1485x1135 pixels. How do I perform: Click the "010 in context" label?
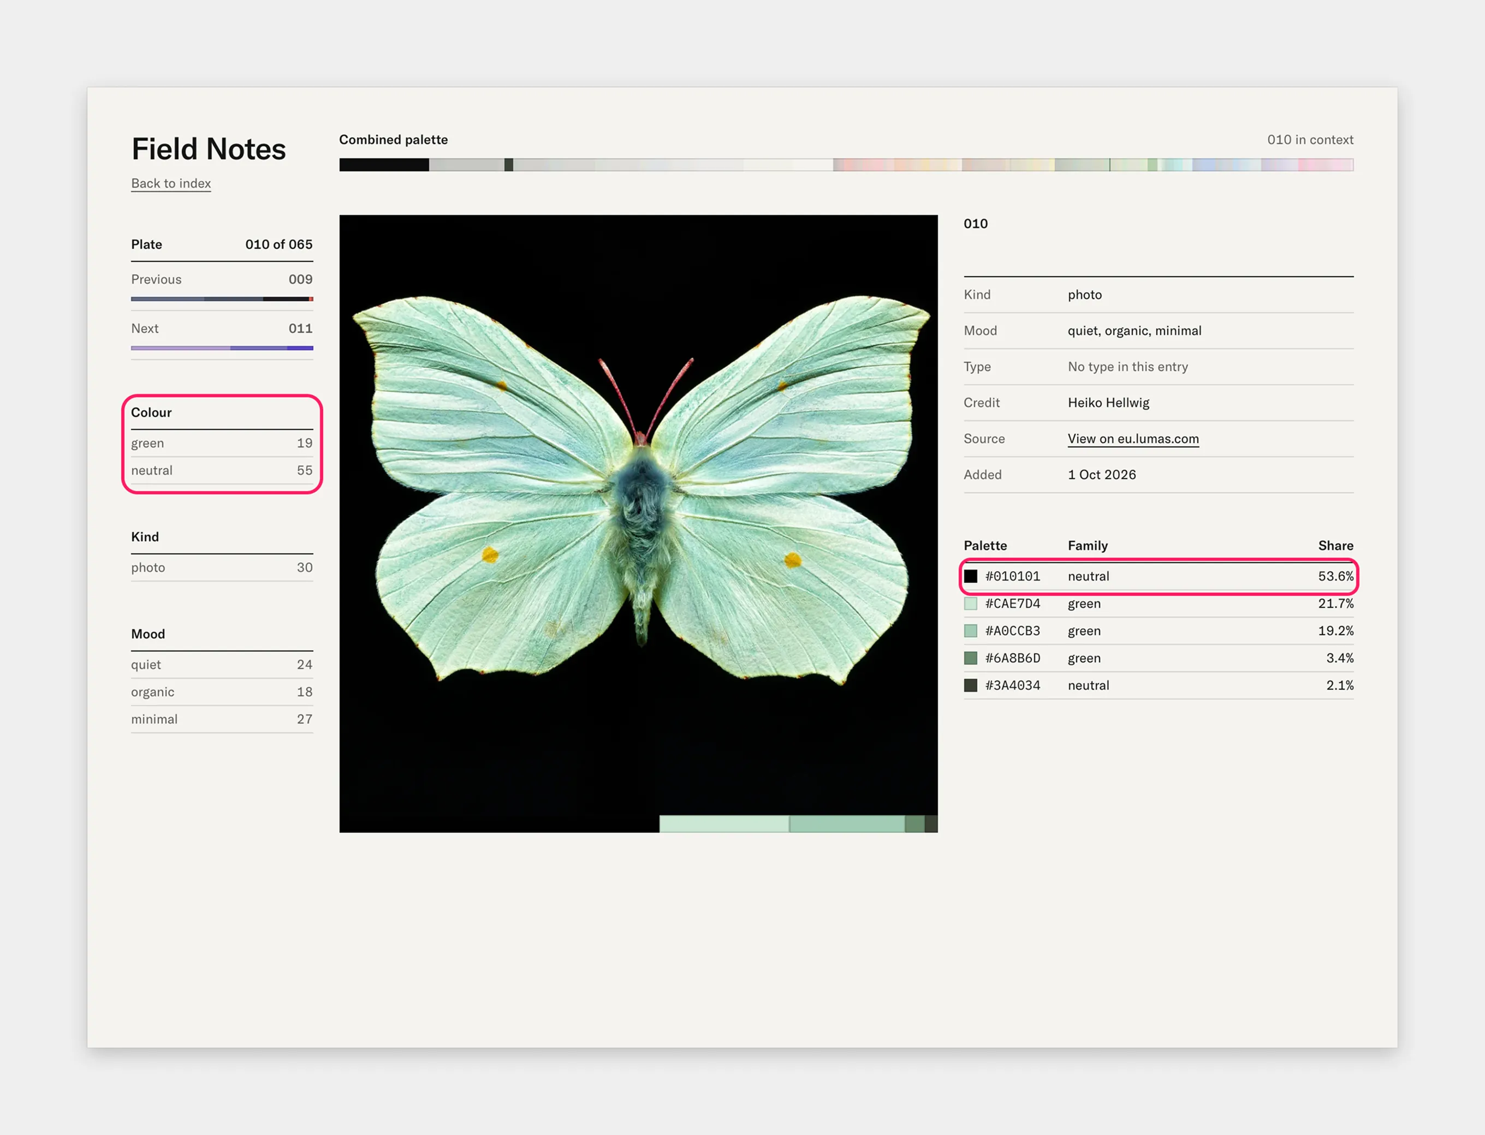coord(1310,140)
